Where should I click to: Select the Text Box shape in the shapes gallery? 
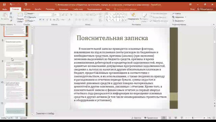(x=107, y=14)
